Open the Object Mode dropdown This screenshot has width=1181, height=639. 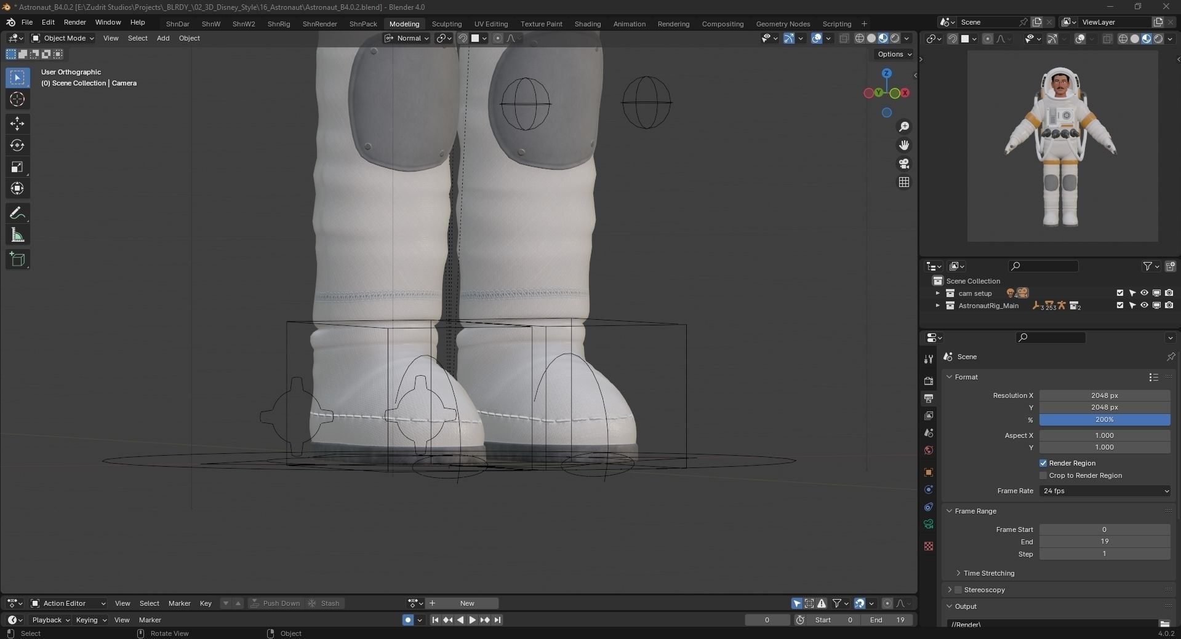pos(63,38)
